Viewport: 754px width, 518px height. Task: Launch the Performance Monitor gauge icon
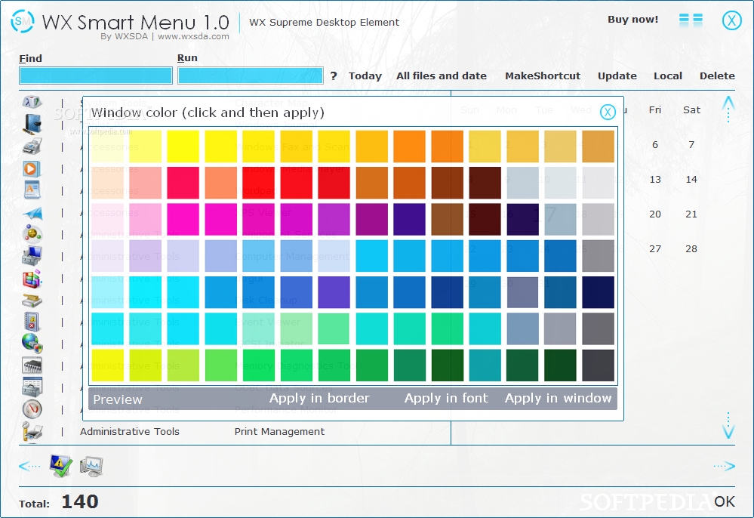(x=32, y=409)
